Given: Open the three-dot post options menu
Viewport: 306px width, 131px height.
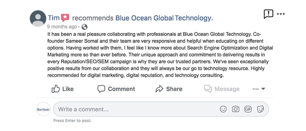Looking at the screenshot, I should point(281,14).
